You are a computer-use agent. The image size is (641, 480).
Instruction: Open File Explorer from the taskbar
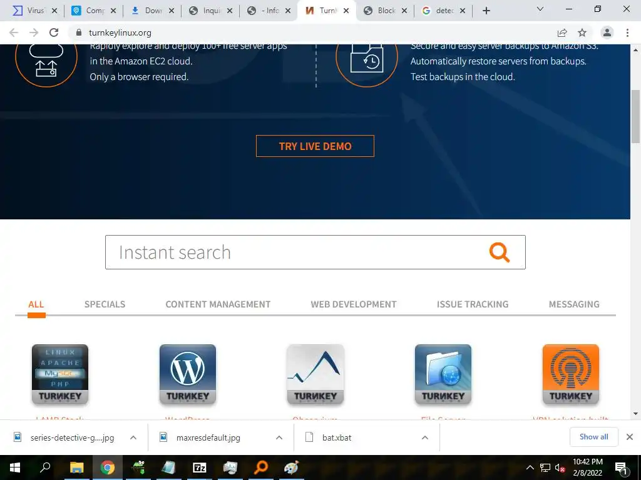[x=76, y=467]
